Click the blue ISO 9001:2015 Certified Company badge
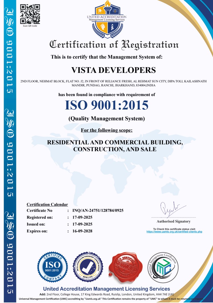The image size is (213, 303). (52, 266)
